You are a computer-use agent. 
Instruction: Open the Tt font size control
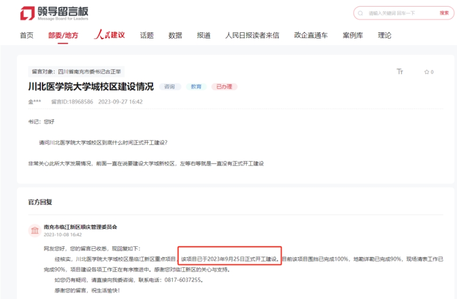[400, 72]
